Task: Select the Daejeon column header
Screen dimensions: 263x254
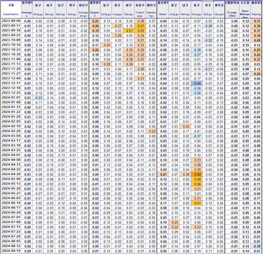Action: point(95,10)
